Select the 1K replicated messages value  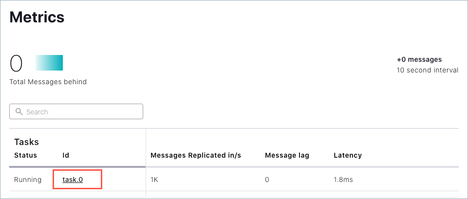[x=154, y=180]
